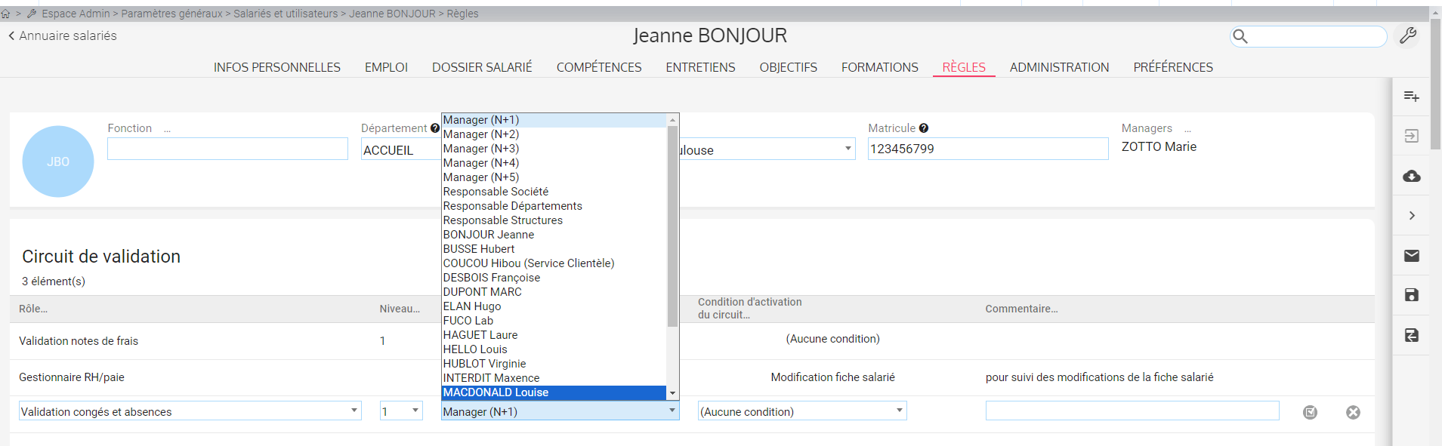Screen dimensions: 1442x446
Task: Click the JBO avatar circle
Action: (x=58, y=161)
